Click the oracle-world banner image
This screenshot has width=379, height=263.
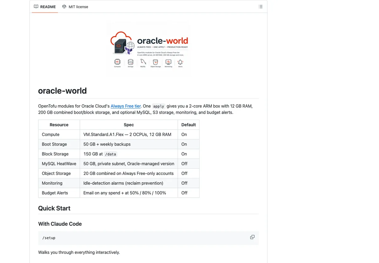pyautogui.click(x=148, y=49)
